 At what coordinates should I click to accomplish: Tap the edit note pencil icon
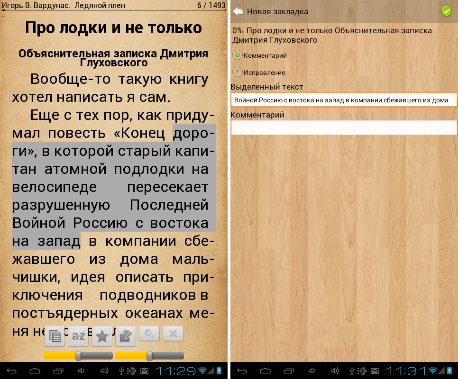click(126, 336)
